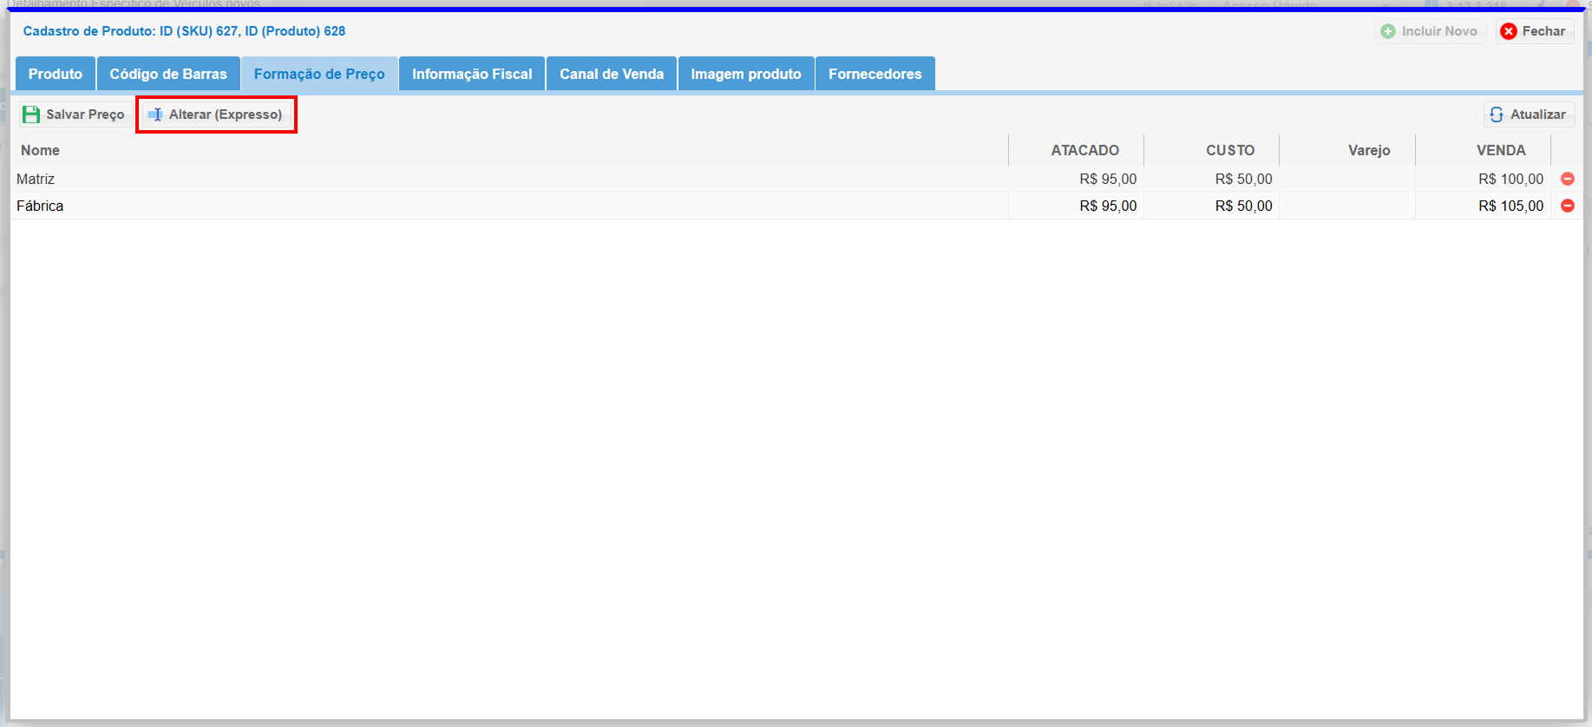Switch to the Código de Barras tab
The width and height of the screenshot is (1592, 727).
168,74
